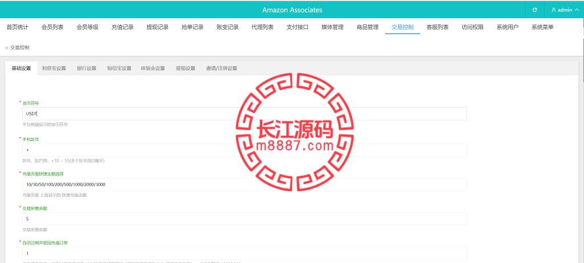This screenshot has width=584, height=263.
Task: Open 支付接口 menu
Action: point(298,27)
